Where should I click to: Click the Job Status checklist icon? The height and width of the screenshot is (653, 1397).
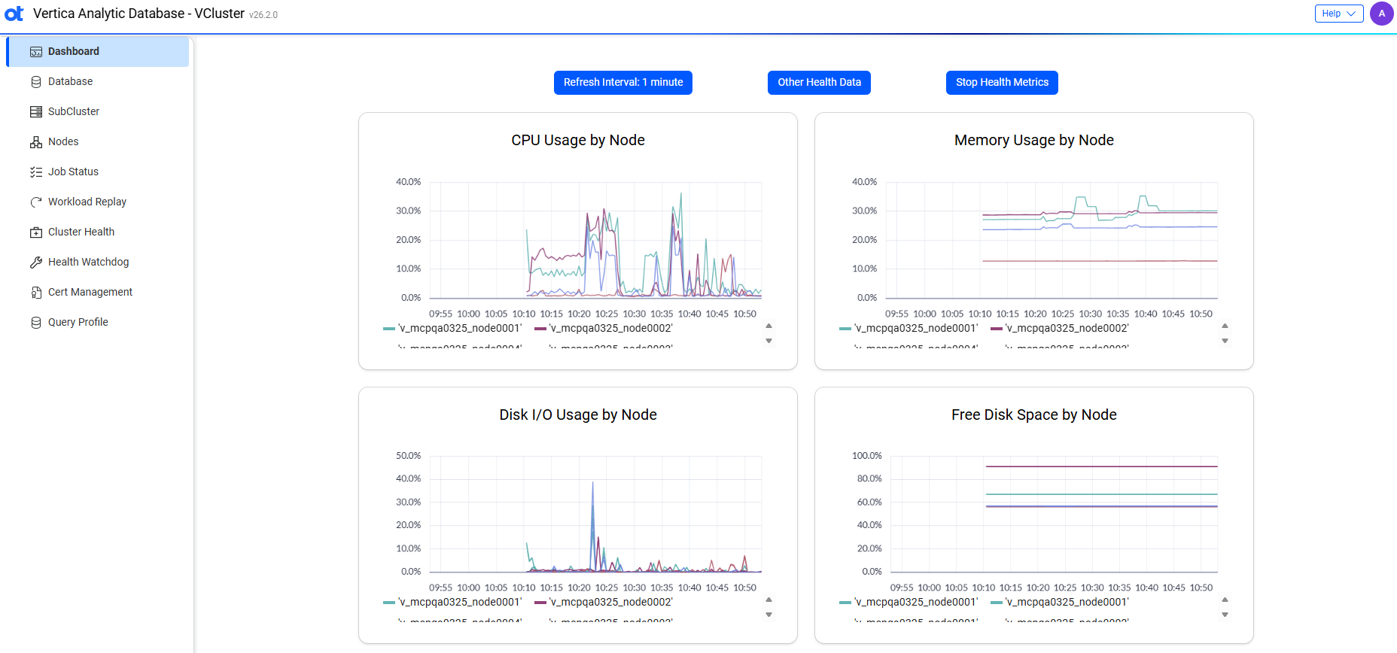tap(36, 172)
